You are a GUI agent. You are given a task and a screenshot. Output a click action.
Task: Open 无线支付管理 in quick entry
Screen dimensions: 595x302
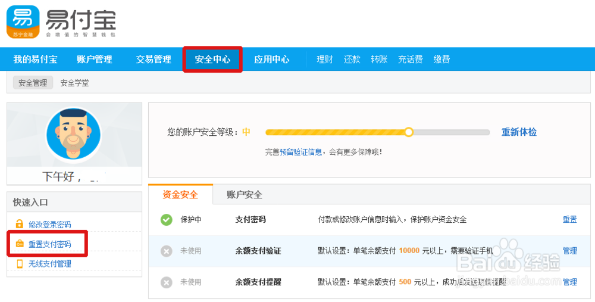[x=50, y=264]
